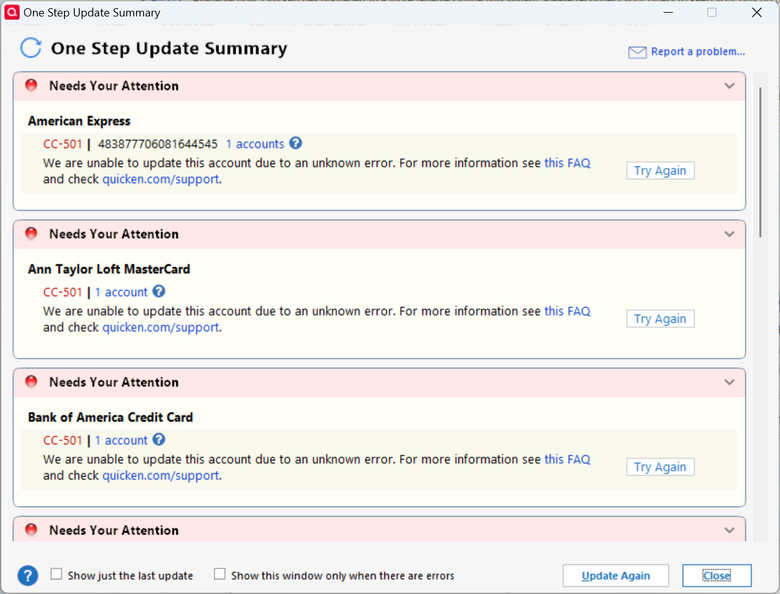The height and width of the screenshot is (594, 780).
Task: Click account number 483877706081644545
Action: point(158,144)
